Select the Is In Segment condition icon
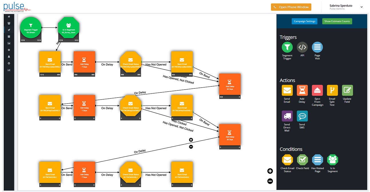This screenshot has width=370, height=192. pyautogui.click(x=332, y=160)
